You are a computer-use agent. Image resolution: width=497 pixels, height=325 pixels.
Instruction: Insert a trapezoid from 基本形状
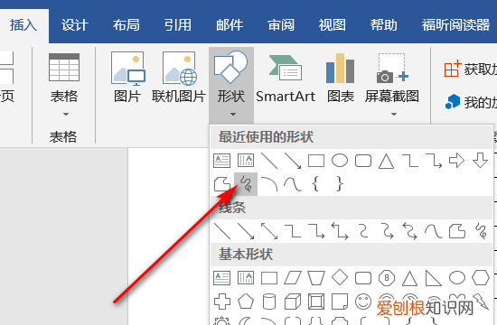(316, 278)
